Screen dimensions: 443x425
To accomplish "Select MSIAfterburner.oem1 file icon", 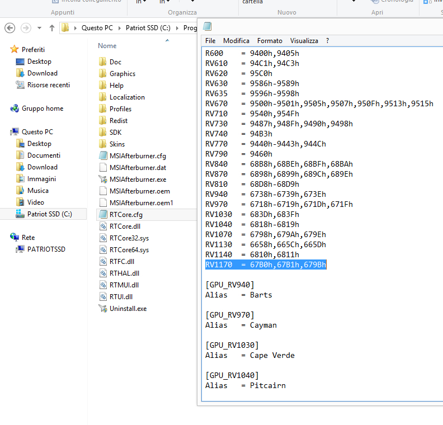I will pyautogui.click(x=103, y=203).
